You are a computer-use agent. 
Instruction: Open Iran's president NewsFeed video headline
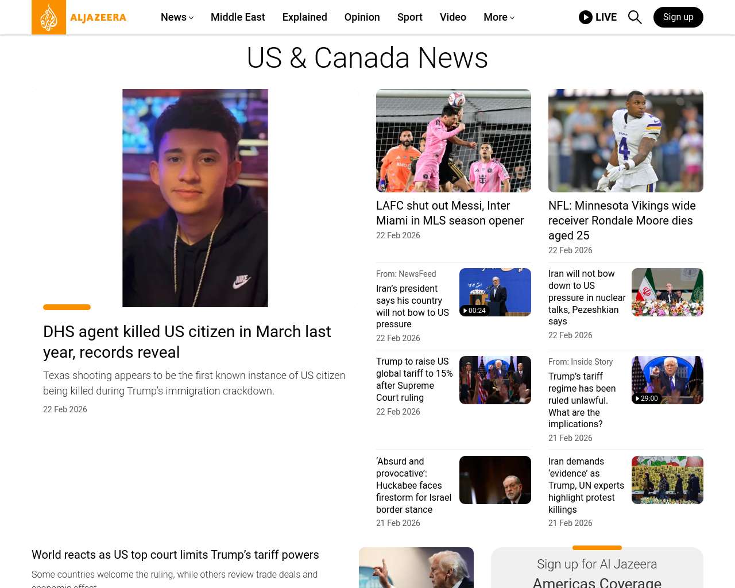[413, 307]
